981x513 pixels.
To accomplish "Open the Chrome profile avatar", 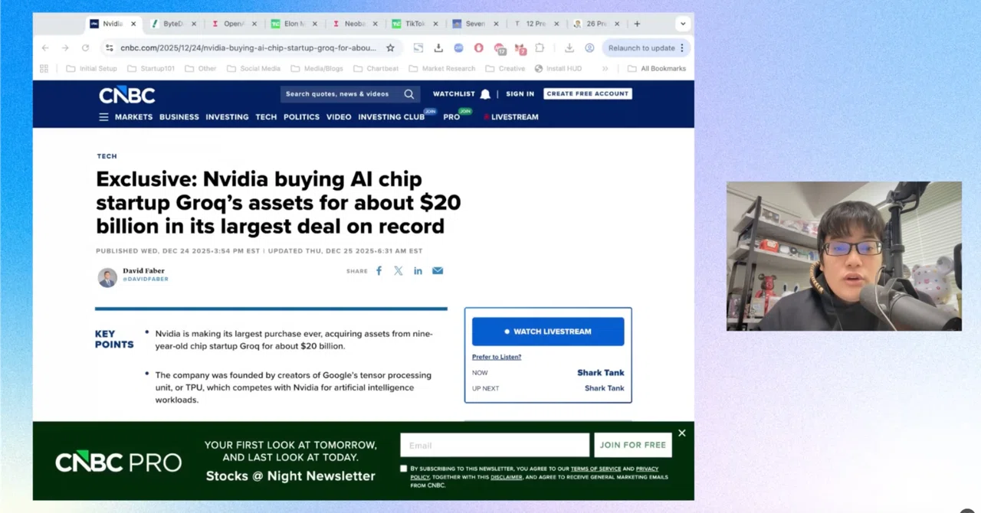I will click(x=589, y=47).
